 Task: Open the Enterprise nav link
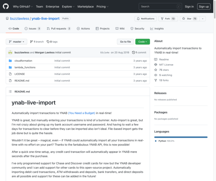click(53, 6)
